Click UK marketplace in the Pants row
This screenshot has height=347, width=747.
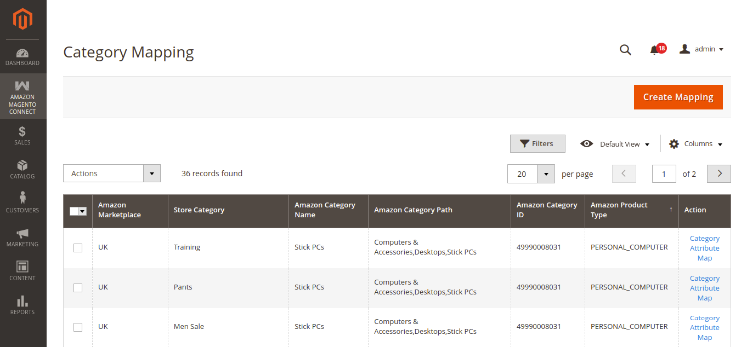click(103, 287)
